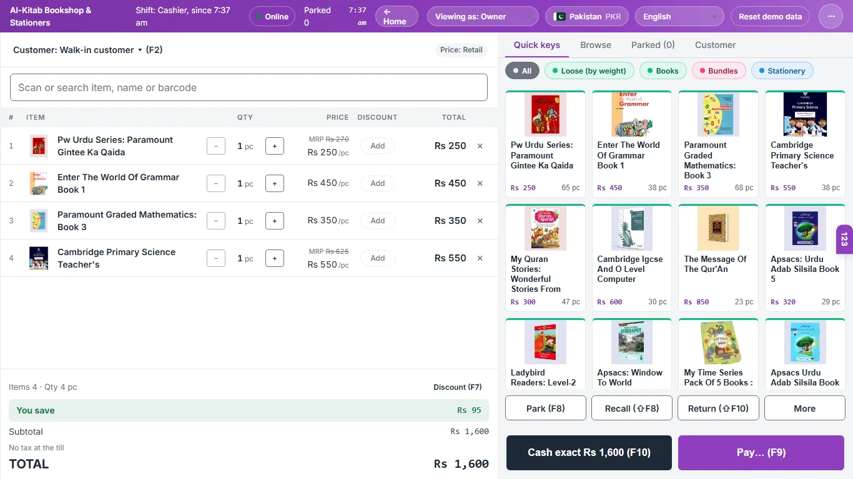Click the Price: Retail badge
Screen dimensions: 853x479
click(x=461, y=50)
